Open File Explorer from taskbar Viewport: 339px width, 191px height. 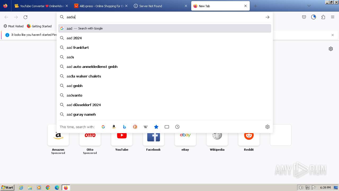(30, 188)
